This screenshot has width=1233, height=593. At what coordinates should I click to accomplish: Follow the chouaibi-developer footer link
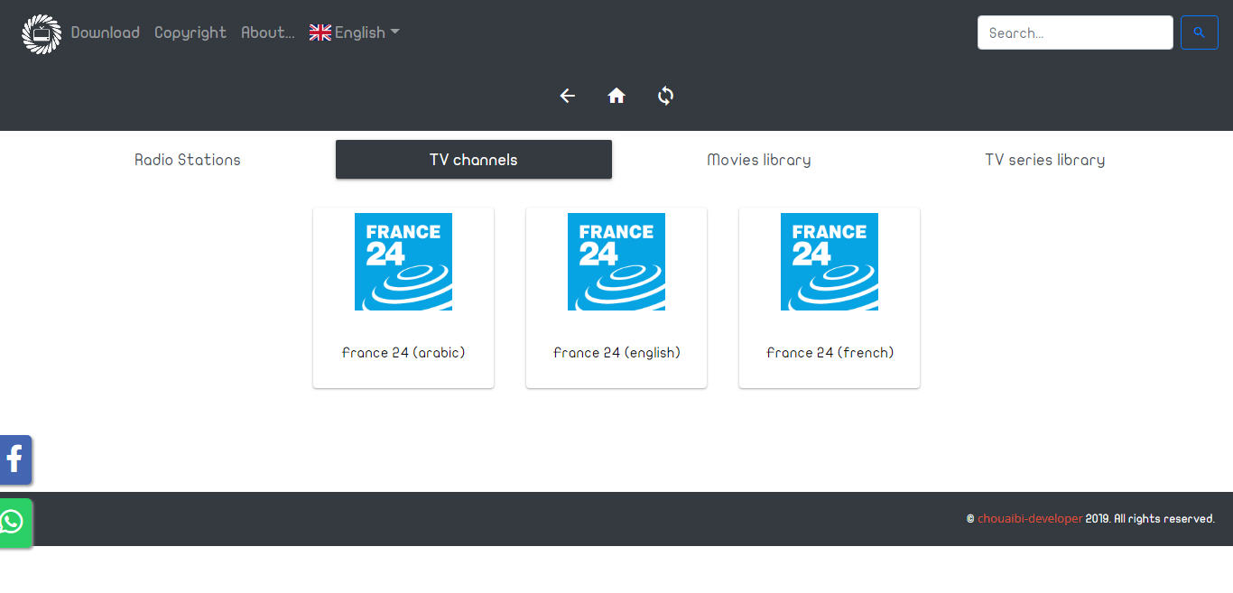click(x=1030, y=519)
